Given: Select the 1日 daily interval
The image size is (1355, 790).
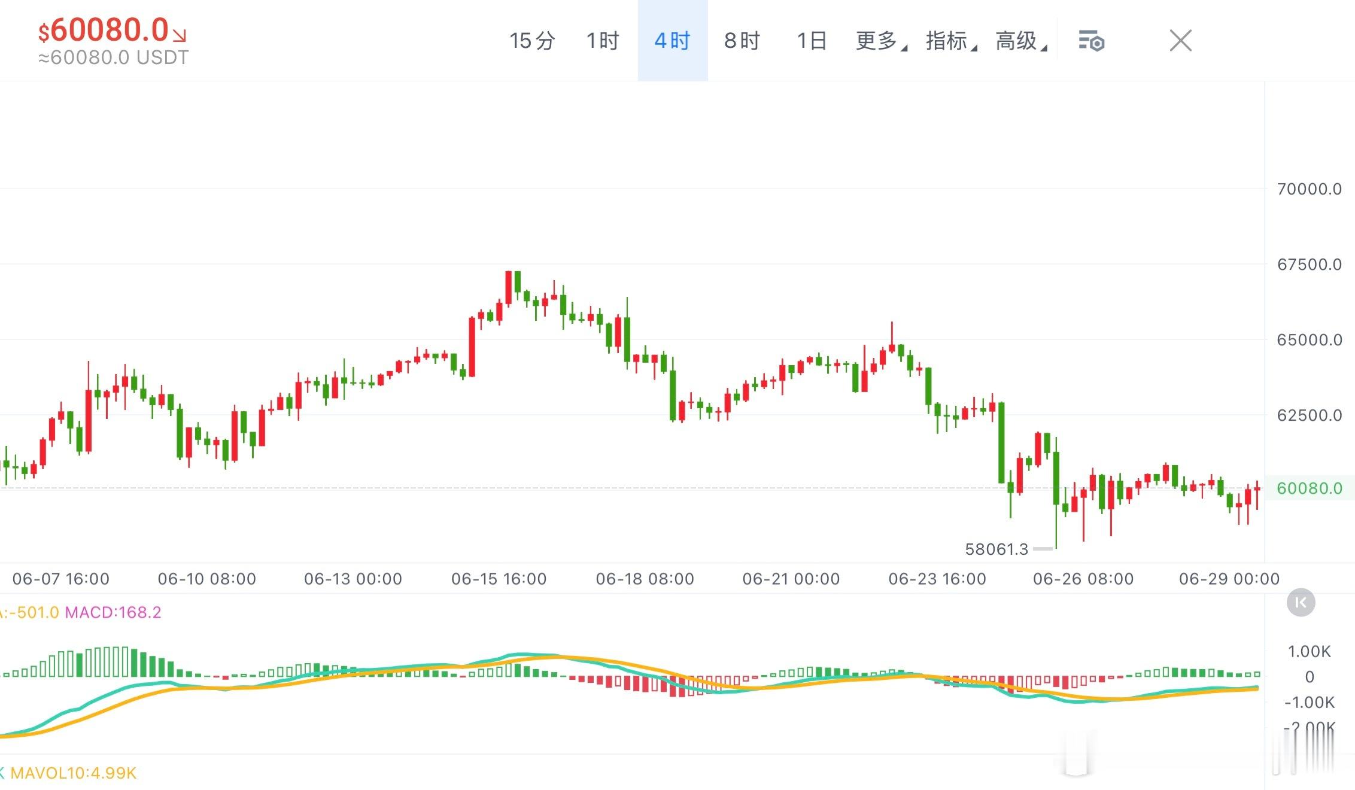Looking at the screenshot, I should click(x=812, y=41).
